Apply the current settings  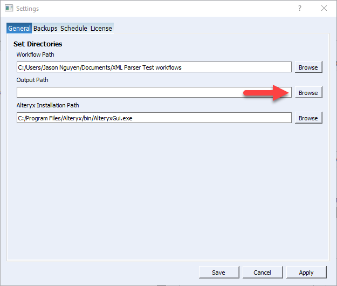pyautogui.click(x=306, y=273)
